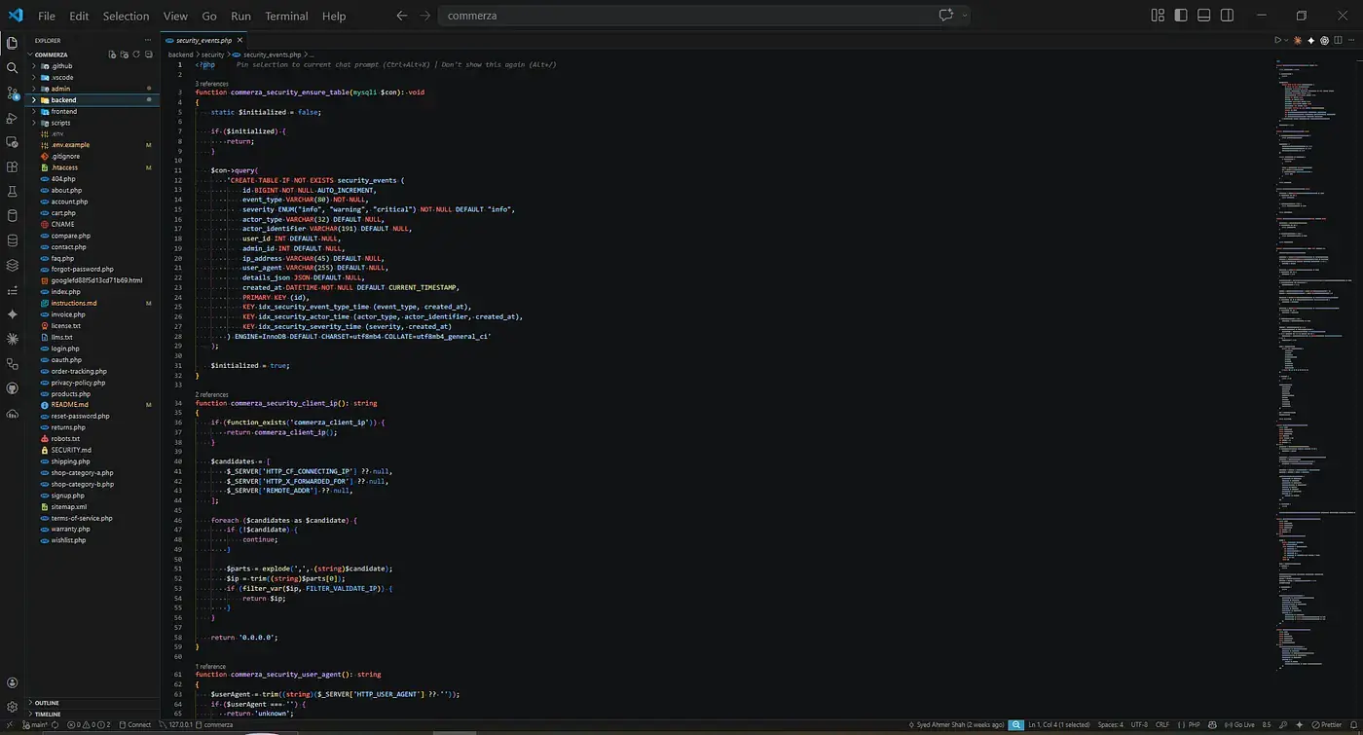Open README.md in the Explorer
The height and width of the screenshot is (735, 1363).
point(69,404)
